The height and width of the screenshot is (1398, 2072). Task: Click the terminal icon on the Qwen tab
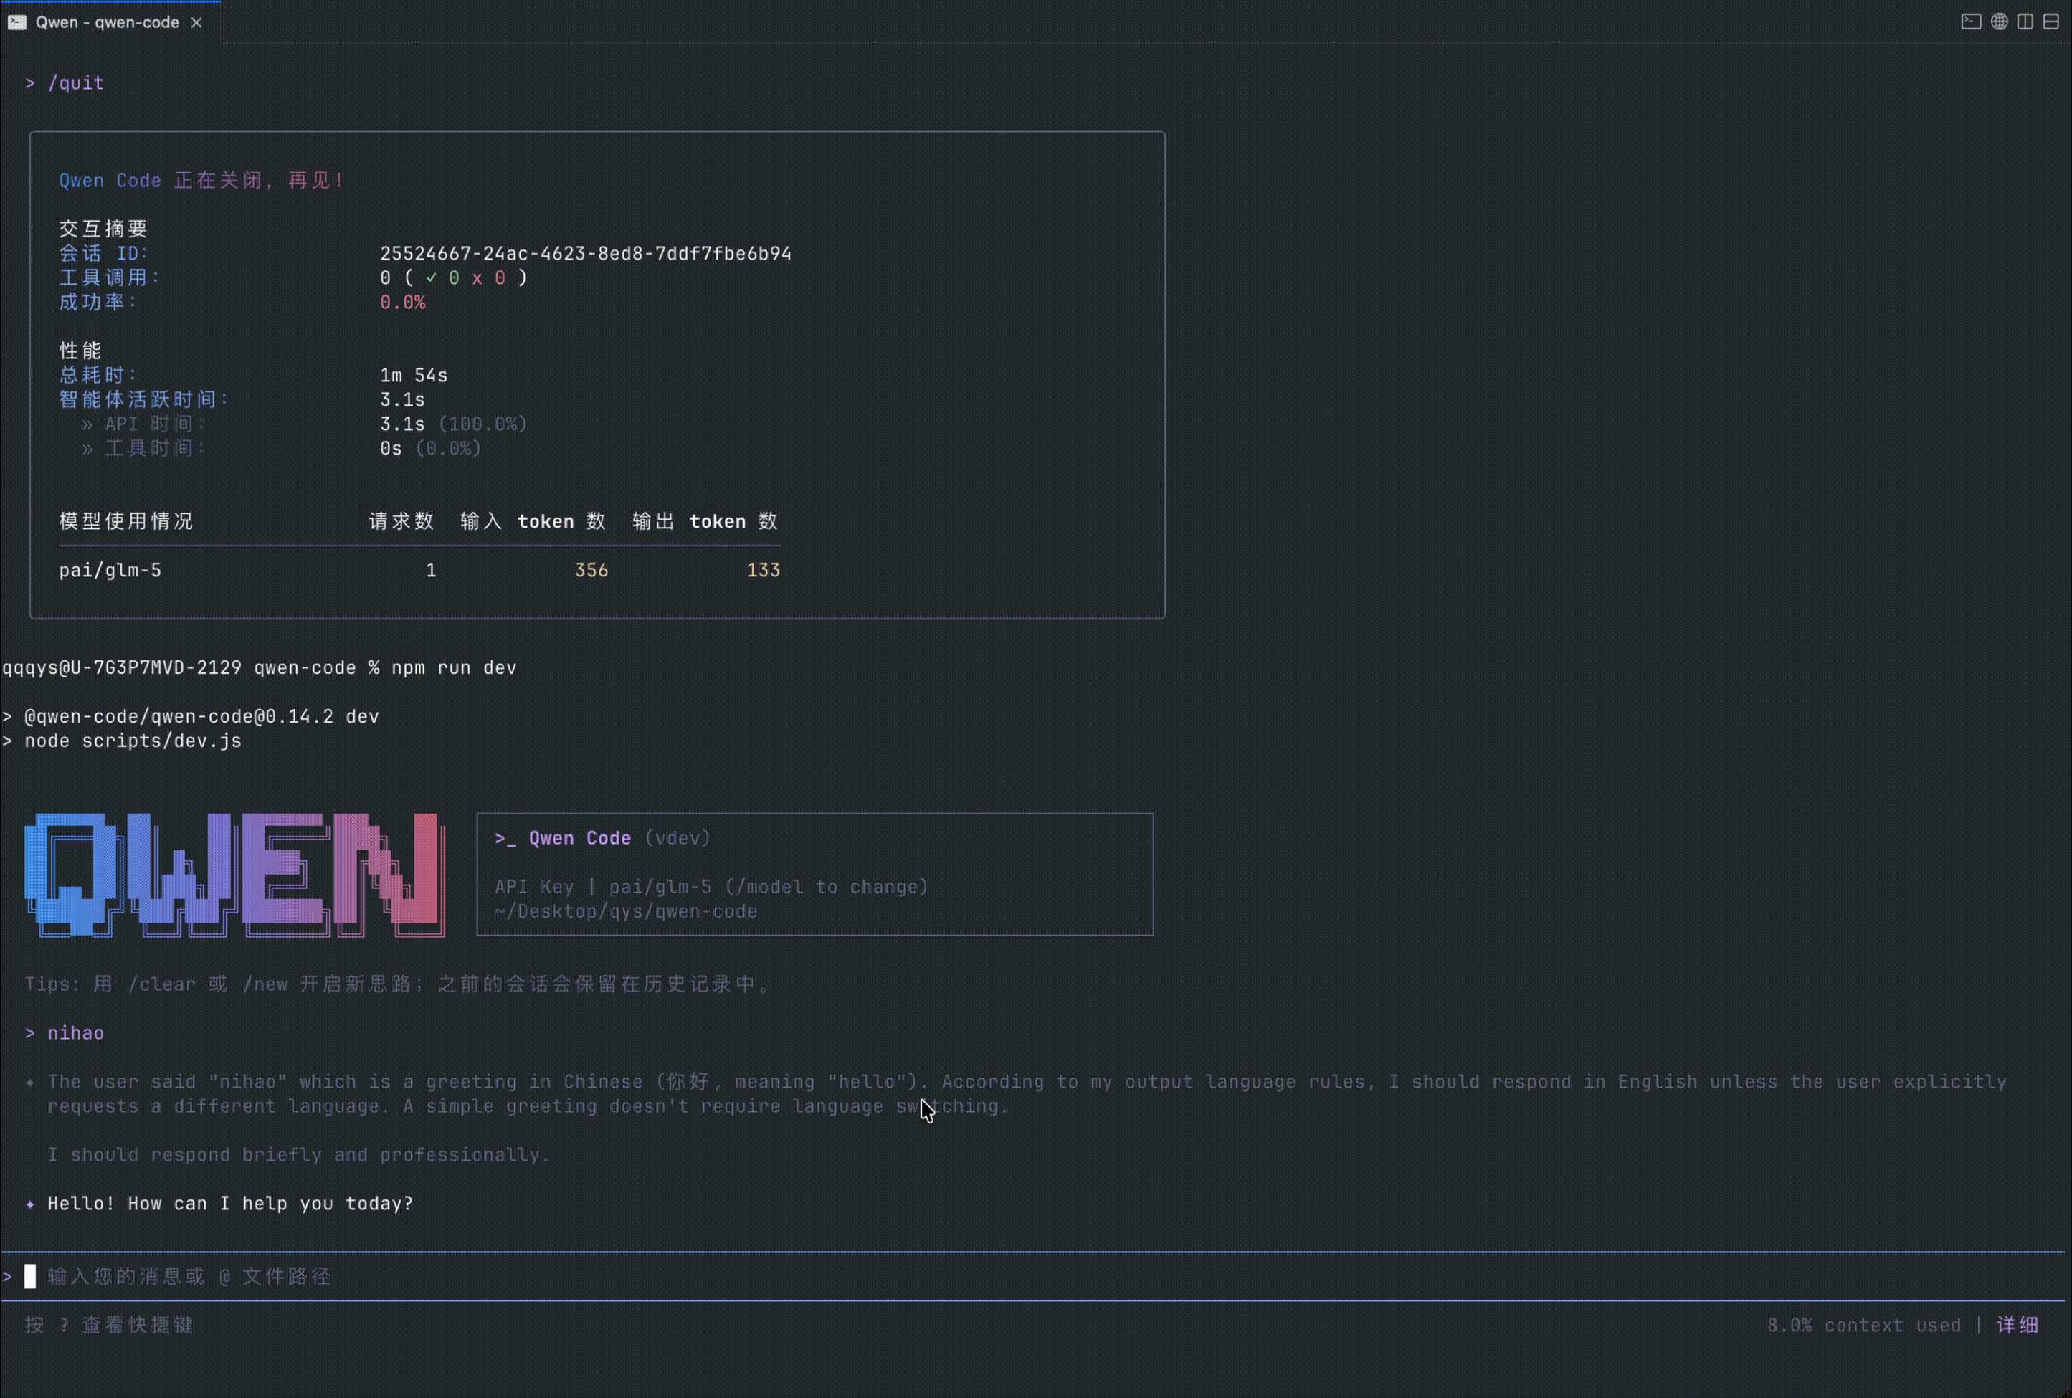pos(17,22)
